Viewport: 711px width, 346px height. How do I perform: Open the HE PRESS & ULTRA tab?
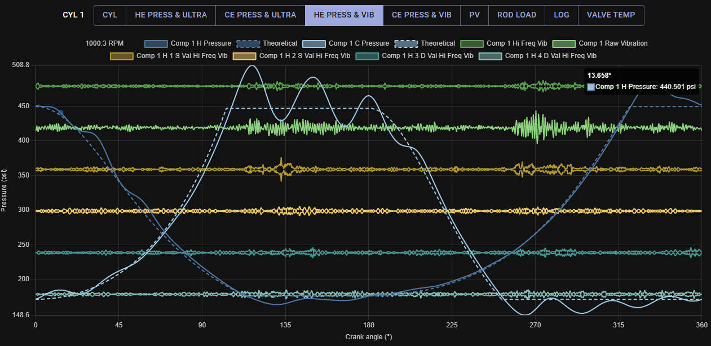point(171,15)
